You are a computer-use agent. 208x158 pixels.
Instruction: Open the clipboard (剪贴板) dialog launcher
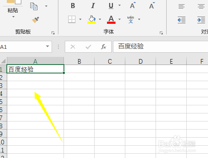tap(53, 33)
